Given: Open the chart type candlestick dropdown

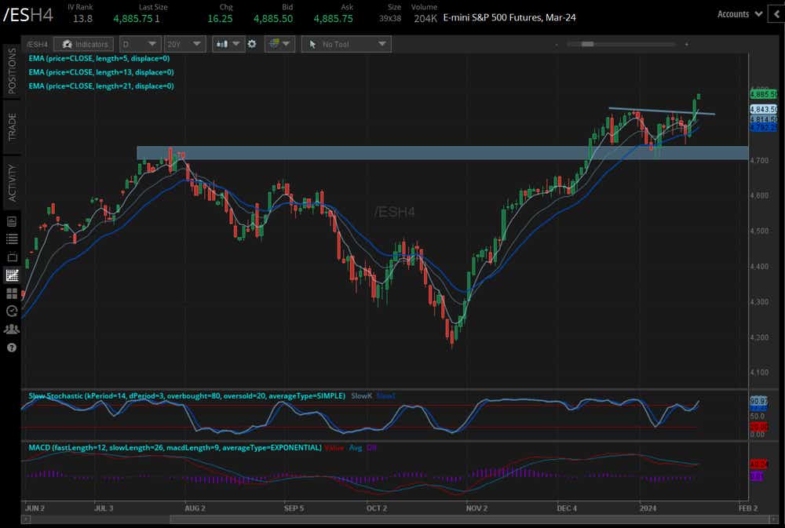Looking at the screenshot, I should coord(228,45).
